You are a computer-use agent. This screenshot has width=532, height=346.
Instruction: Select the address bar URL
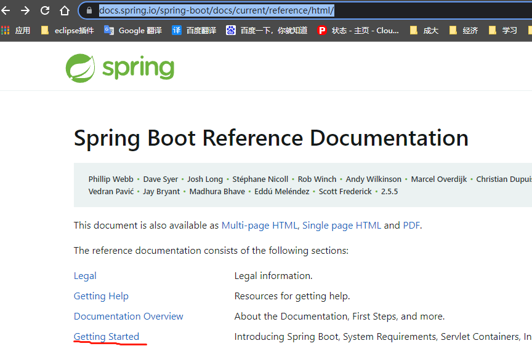(x=217, y=10)
